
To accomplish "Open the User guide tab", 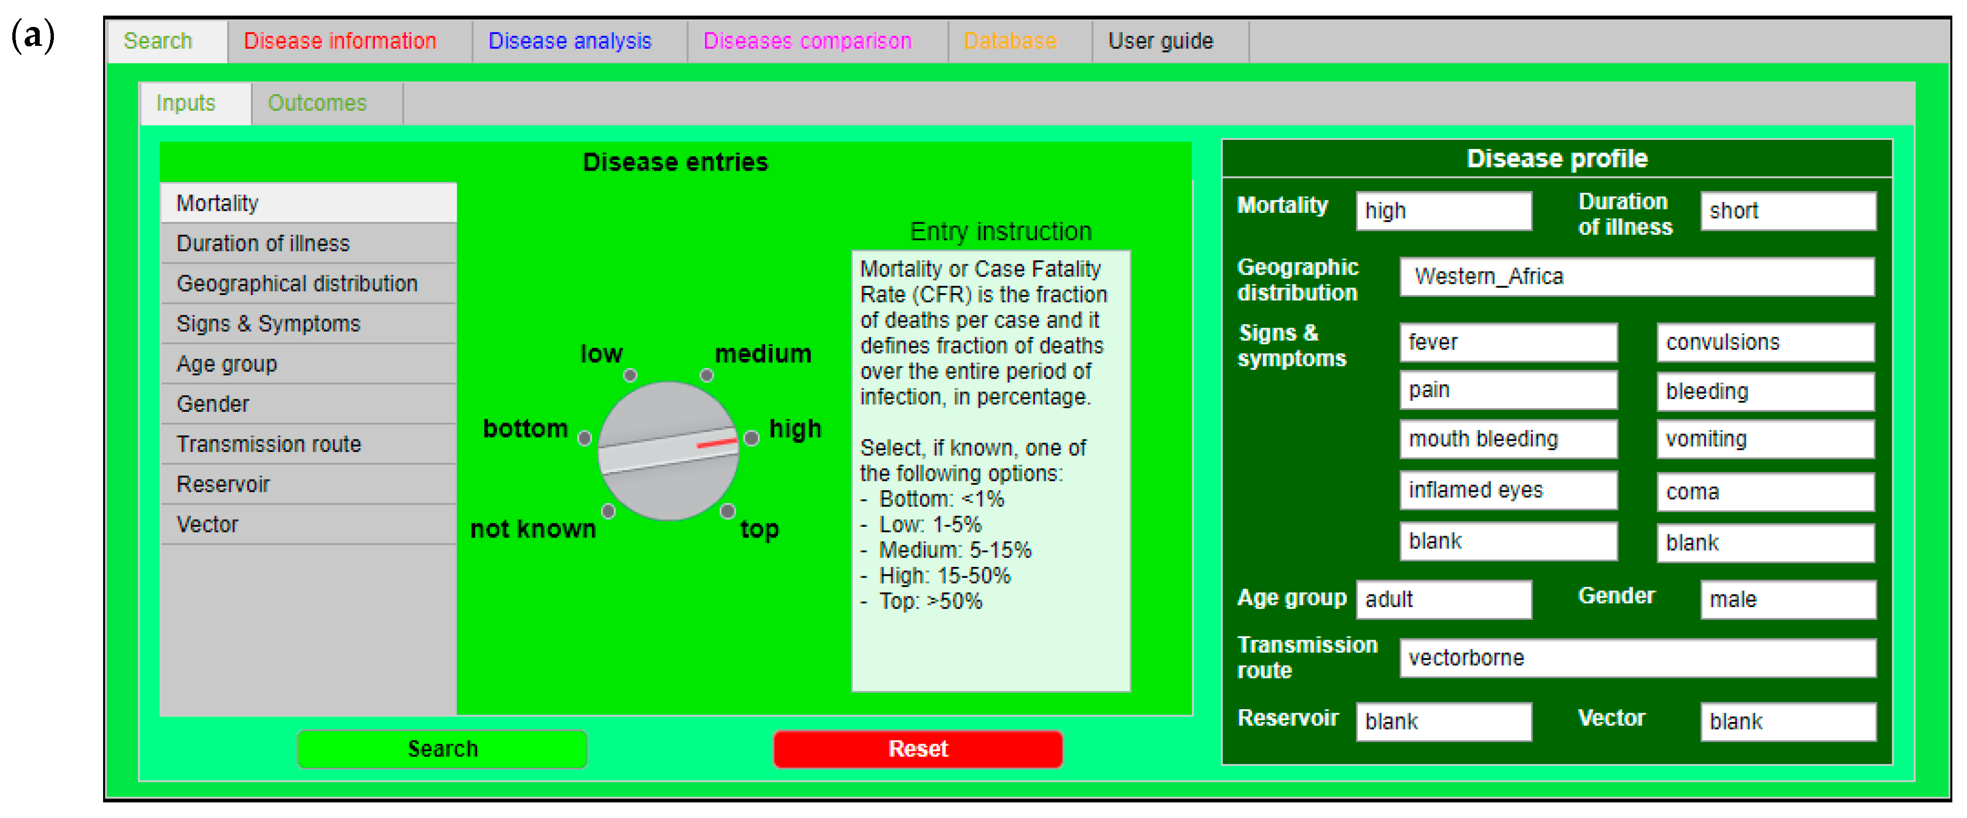I will (1160, 41).
